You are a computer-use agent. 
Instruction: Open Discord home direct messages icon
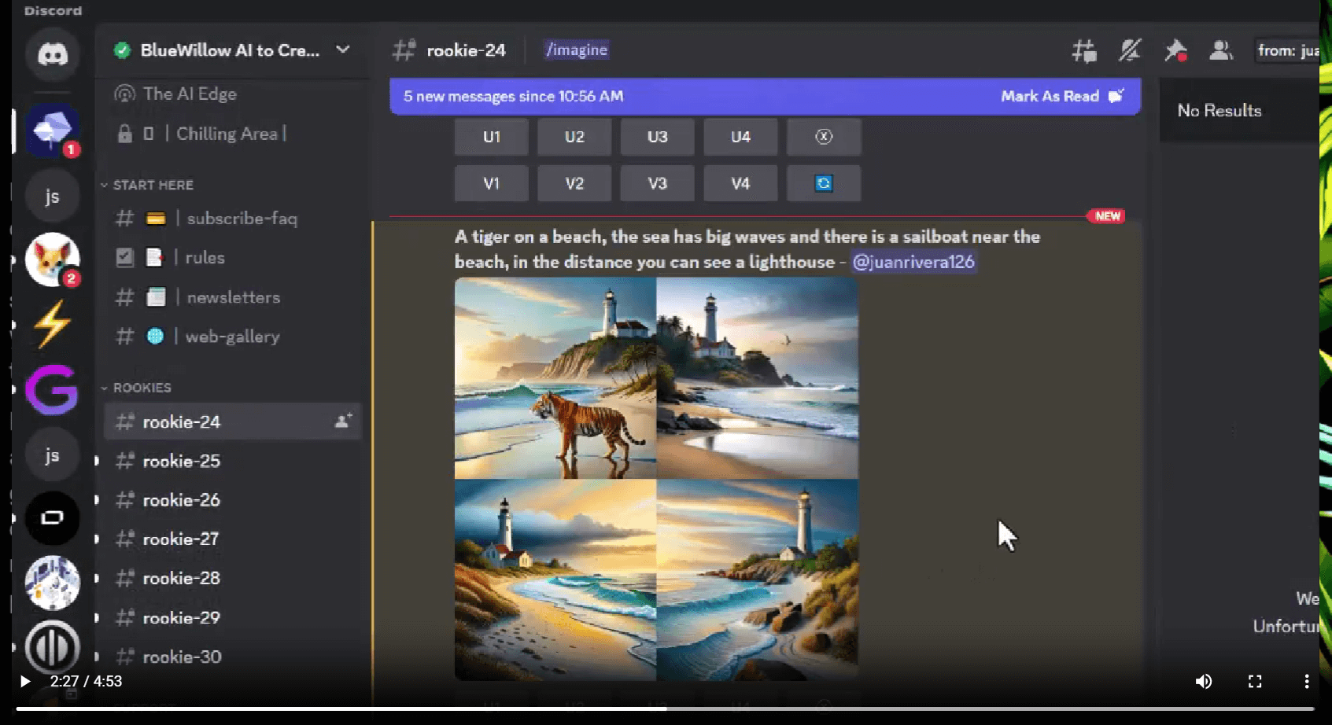[53, 55]
